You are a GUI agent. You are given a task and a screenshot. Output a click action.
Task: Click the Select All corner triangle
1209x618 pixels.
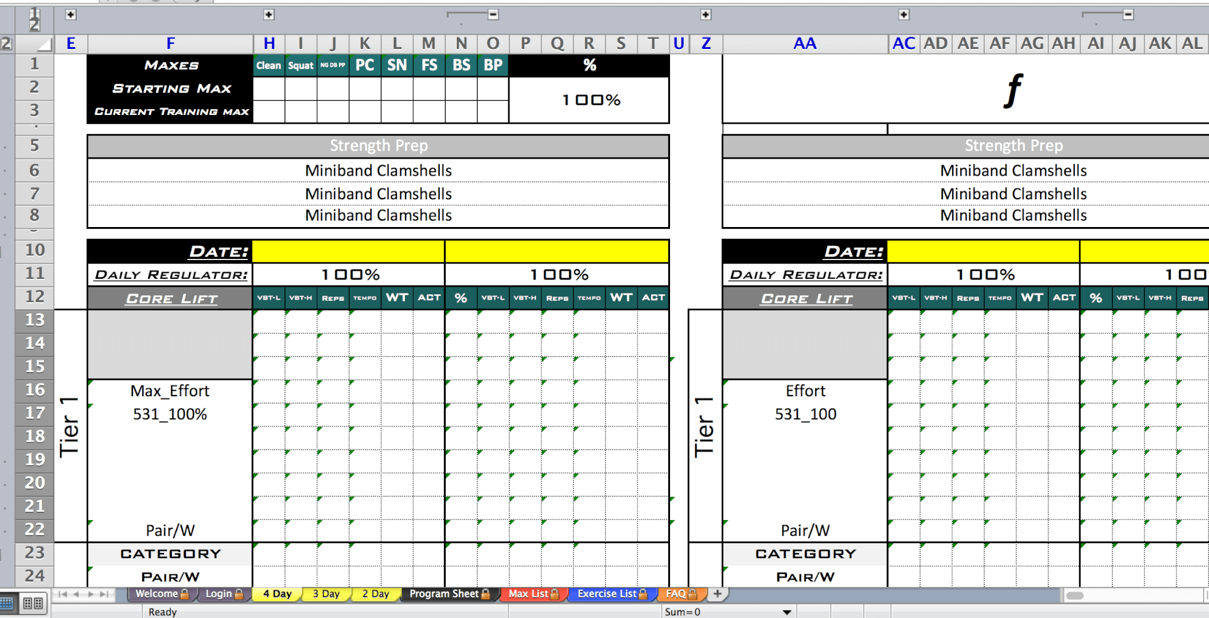click(44, 44)
